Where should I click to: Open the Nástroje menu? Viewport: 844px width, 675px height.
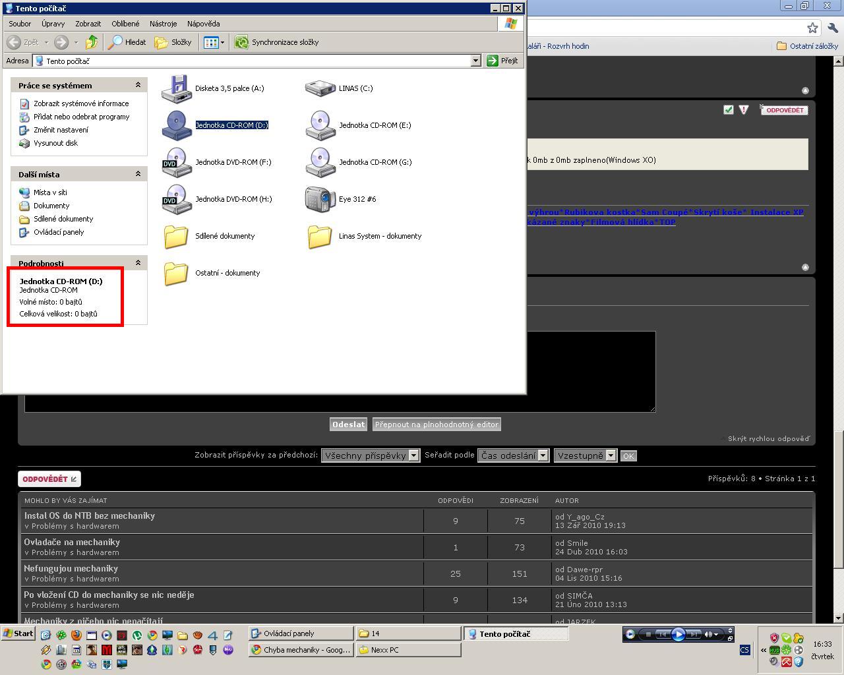(163, 24)
